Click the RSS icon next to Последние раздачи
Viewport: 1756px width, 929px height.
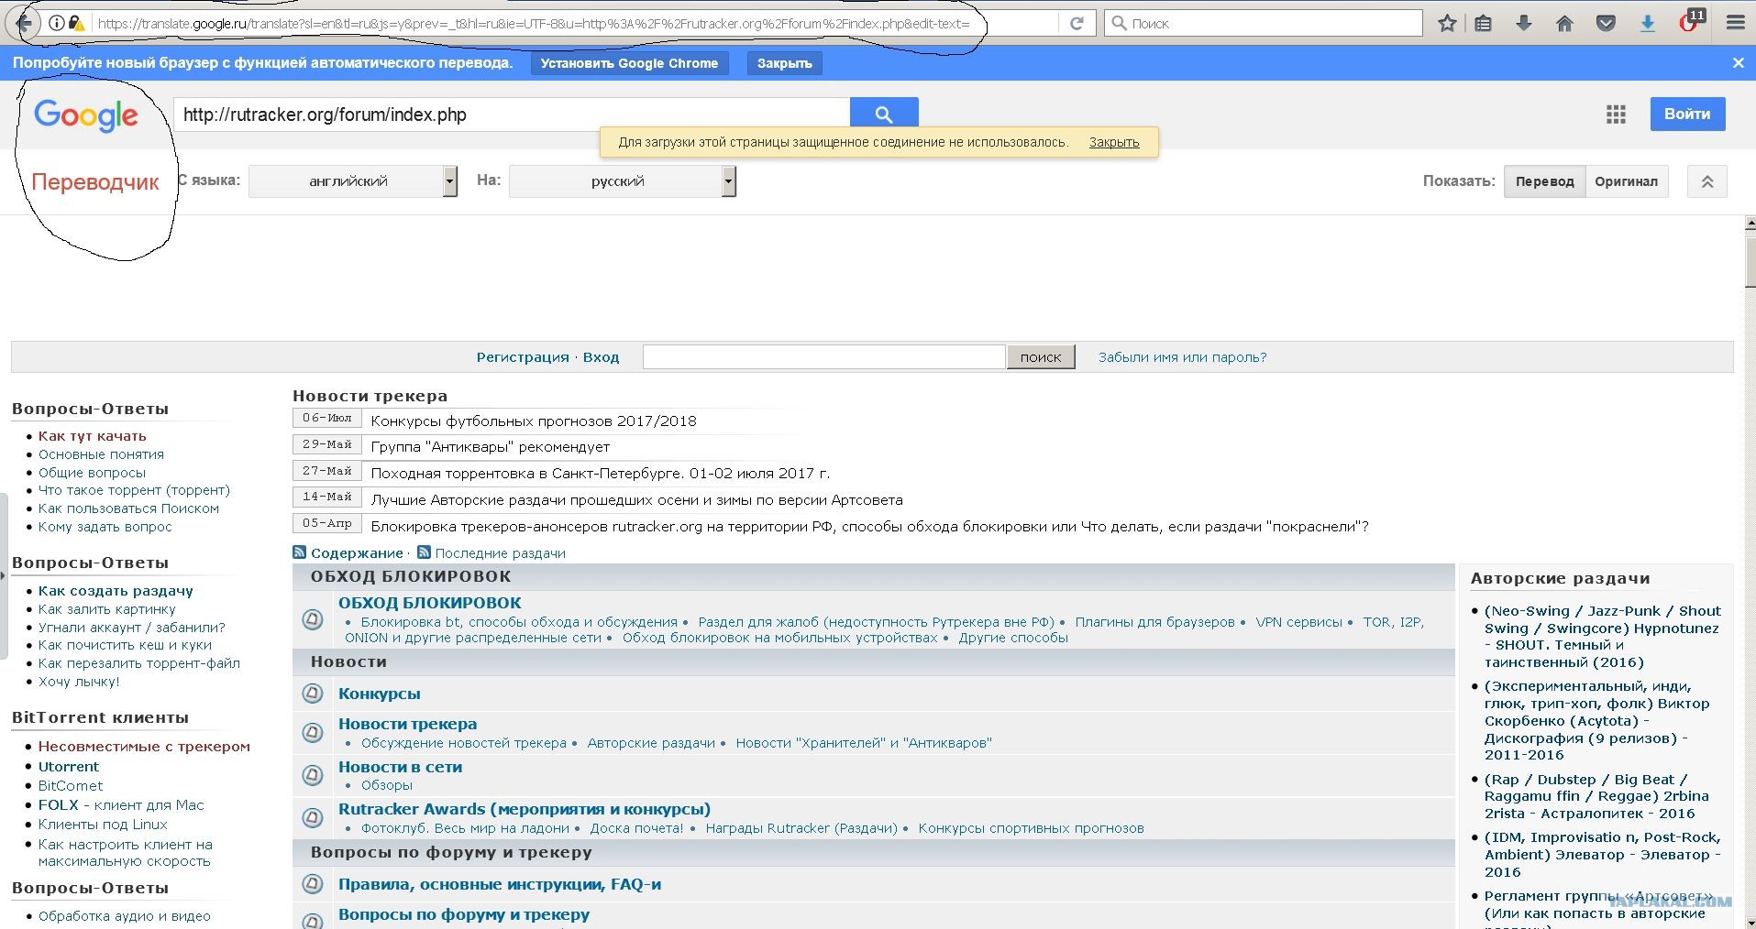pos(424,552)
